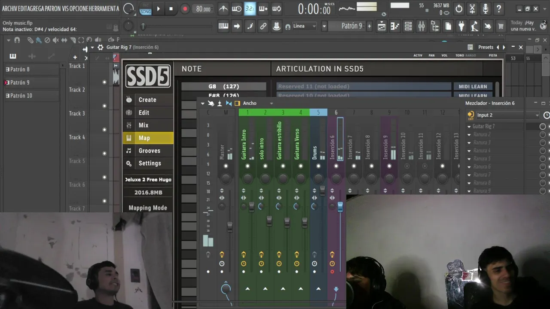Click the undo history circular arrow icon
The width and height of the screenshot is (550, 309).
[459, 9]
